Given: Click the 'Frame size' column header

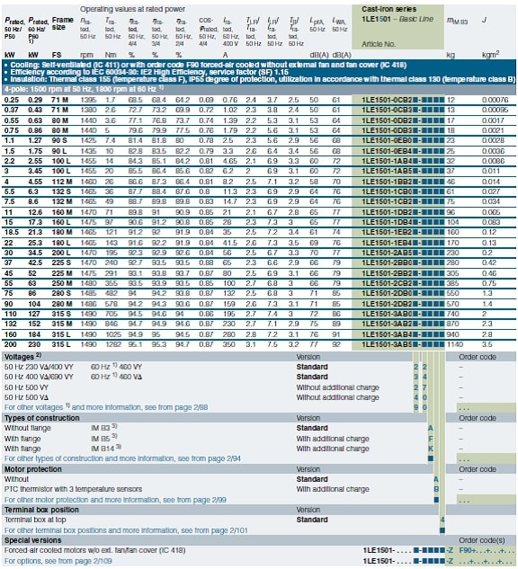Looking at the screenshot, I should pyautogui.click(x=62, y=23).
